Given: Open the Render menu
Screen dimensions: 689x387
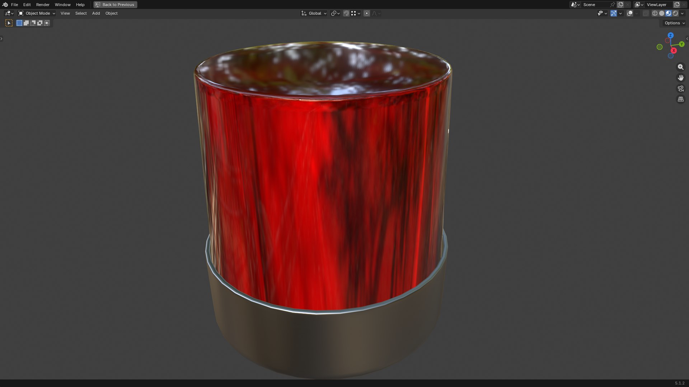Looking at the screenshot, I should [43, 5].
